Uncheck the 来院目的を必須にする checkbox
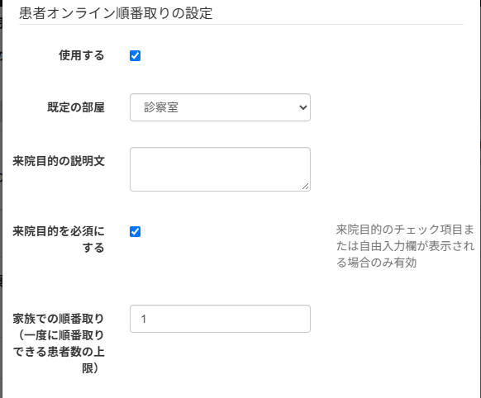The height and width of the screenshot is (398, 481). [x=135, y=232]
